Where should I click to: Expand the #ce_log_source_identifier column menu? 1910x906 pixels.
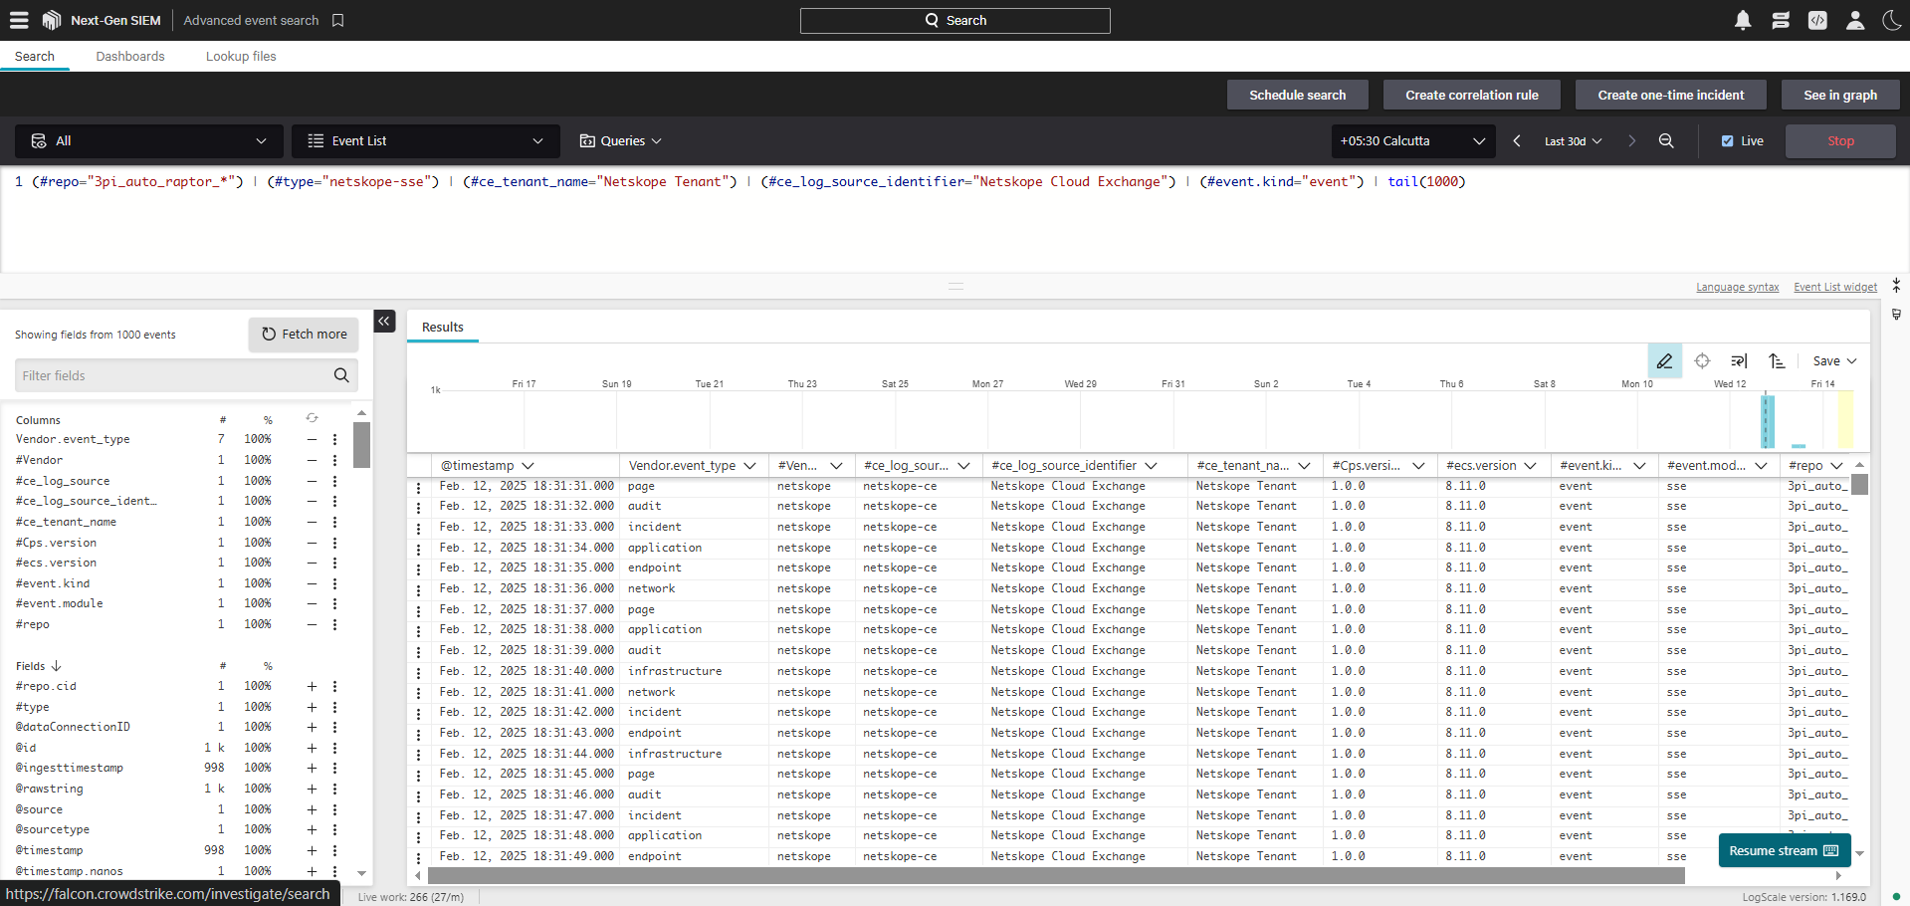(1151, 466)
